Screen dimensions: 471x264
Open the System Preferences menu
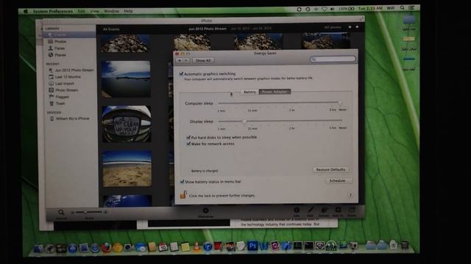pyautogui.click(x=53, y=11)
